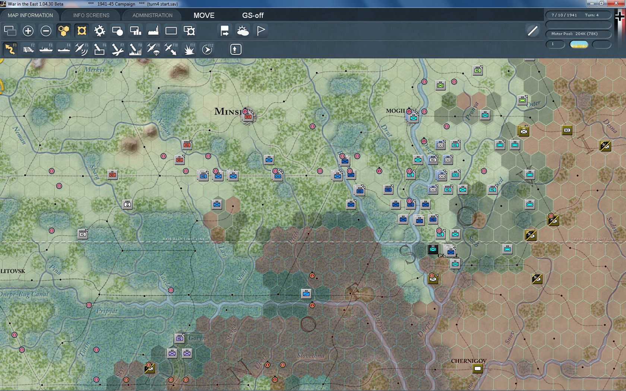The width and height of the screenshot is (626, 391).
Task: Select the F2 rail mode
Action: [28, 49]
